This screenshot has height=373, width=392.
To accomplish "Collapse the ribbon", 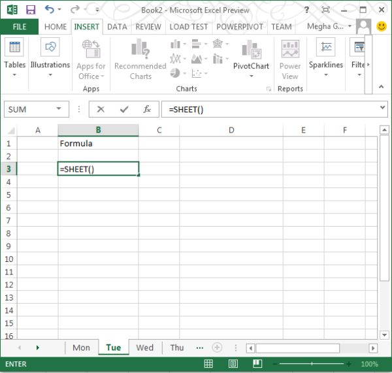I will click(x=381, y=87).
